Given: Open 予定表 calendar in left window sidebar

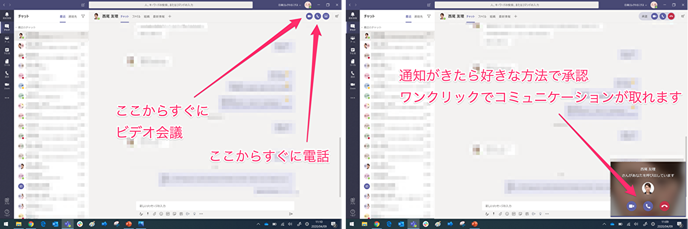Looking at the screenshot, I should pos(7,50).
